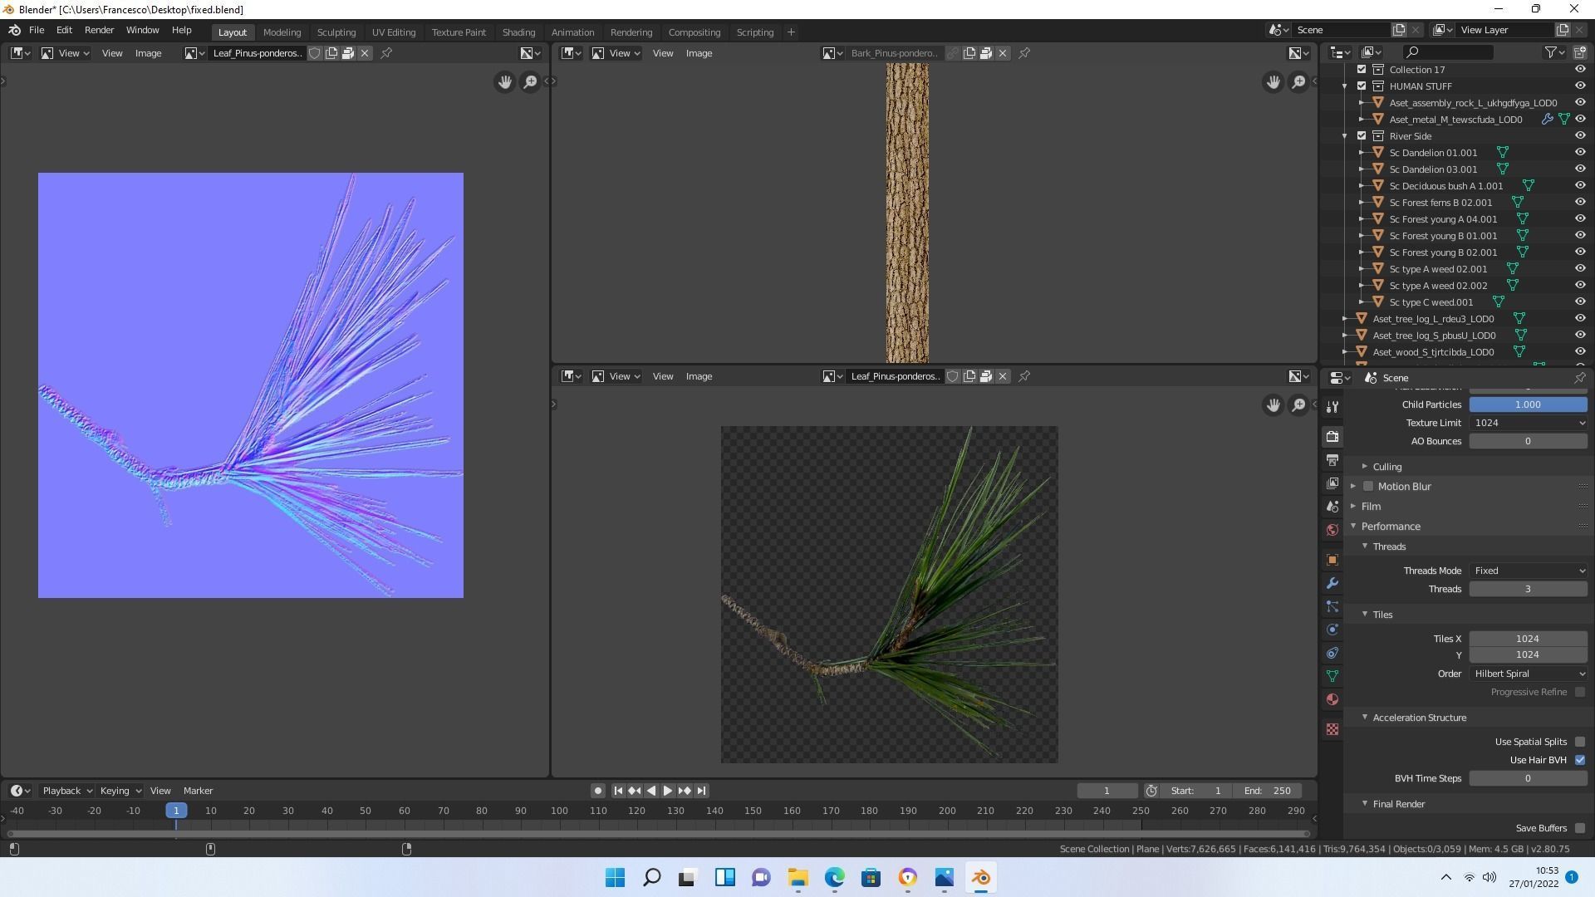The height and width of the screenshot is (897, 1595).
Task: Switch to the Shading workspace tab
Action: (x=518, y=32)
